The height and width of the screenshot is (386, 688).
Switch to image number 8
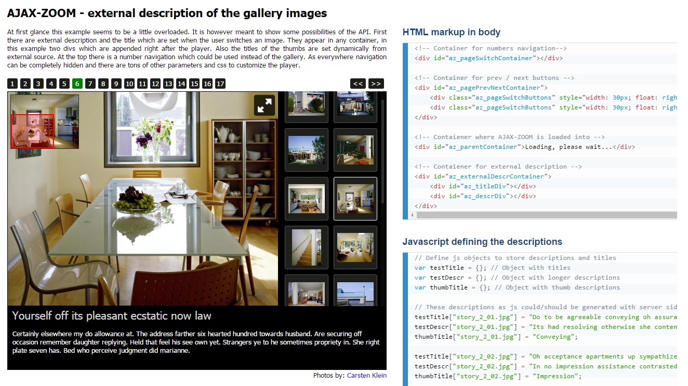103,84
